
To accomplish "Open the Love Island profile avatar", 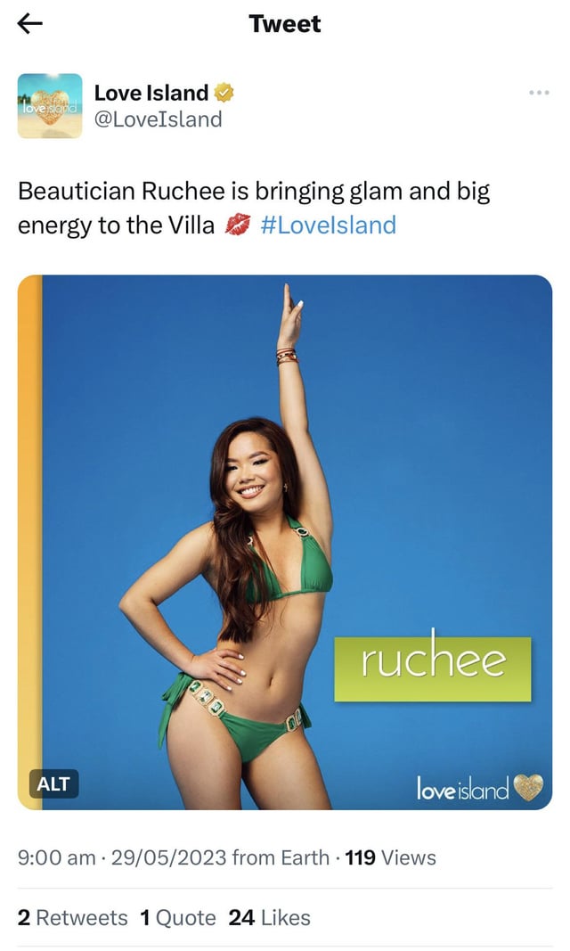I will click(50, 106).
